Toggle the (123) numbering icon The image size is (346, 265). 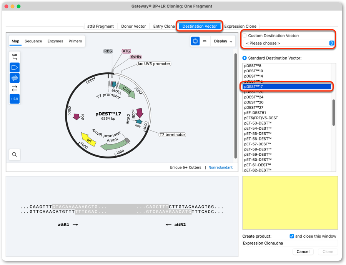coord(15,99)
